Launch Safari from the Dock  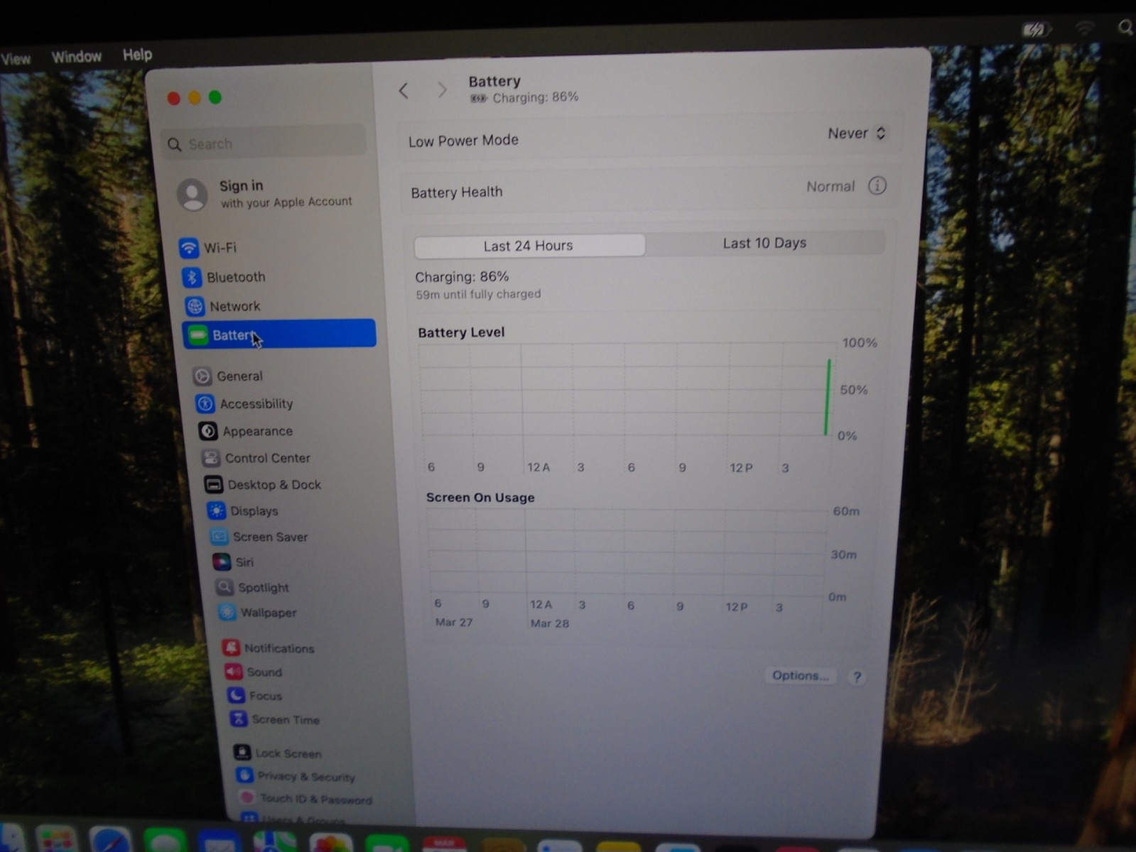click(111, 840)
